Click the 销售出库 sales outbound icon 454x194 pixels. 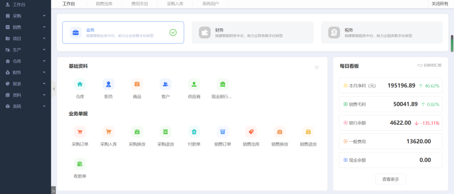[x=251, y=132]
